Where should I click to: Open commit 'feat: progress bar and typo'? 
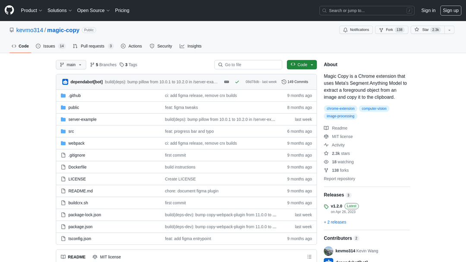coord(189,131)
